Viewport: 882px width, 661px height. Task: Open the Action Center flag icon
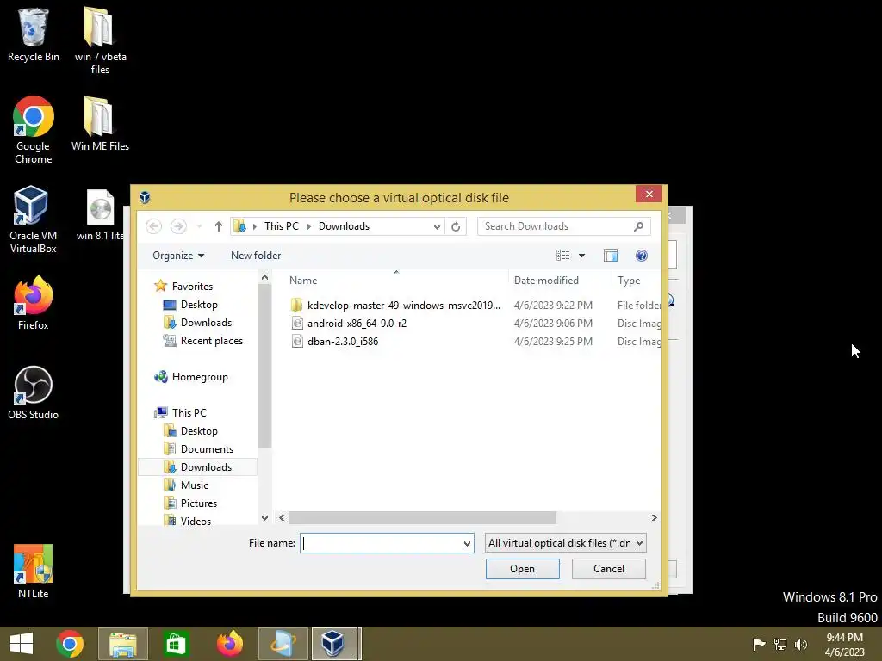(x=759, y=644)
